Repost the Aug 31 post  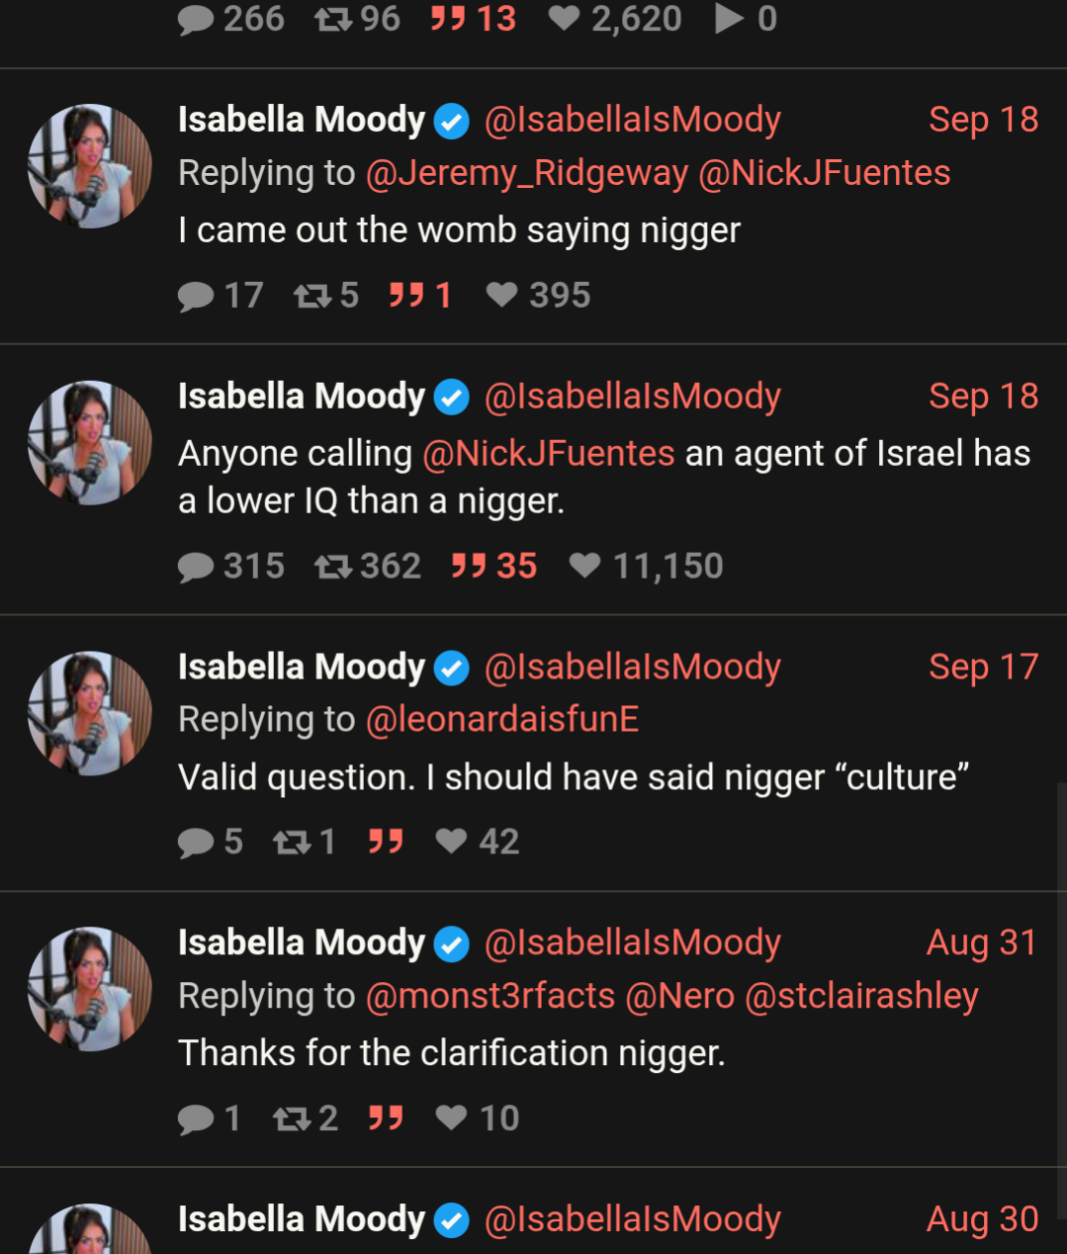[291, 1119]
